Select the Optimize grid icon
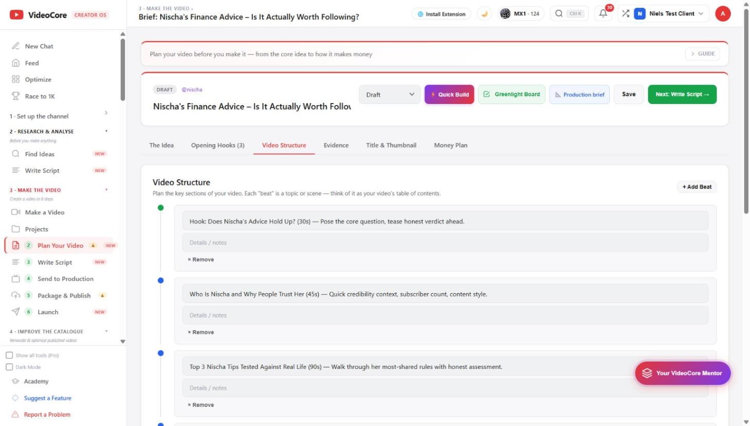The width and height of the screenshot is (750, 426). [x=15, y=79]
